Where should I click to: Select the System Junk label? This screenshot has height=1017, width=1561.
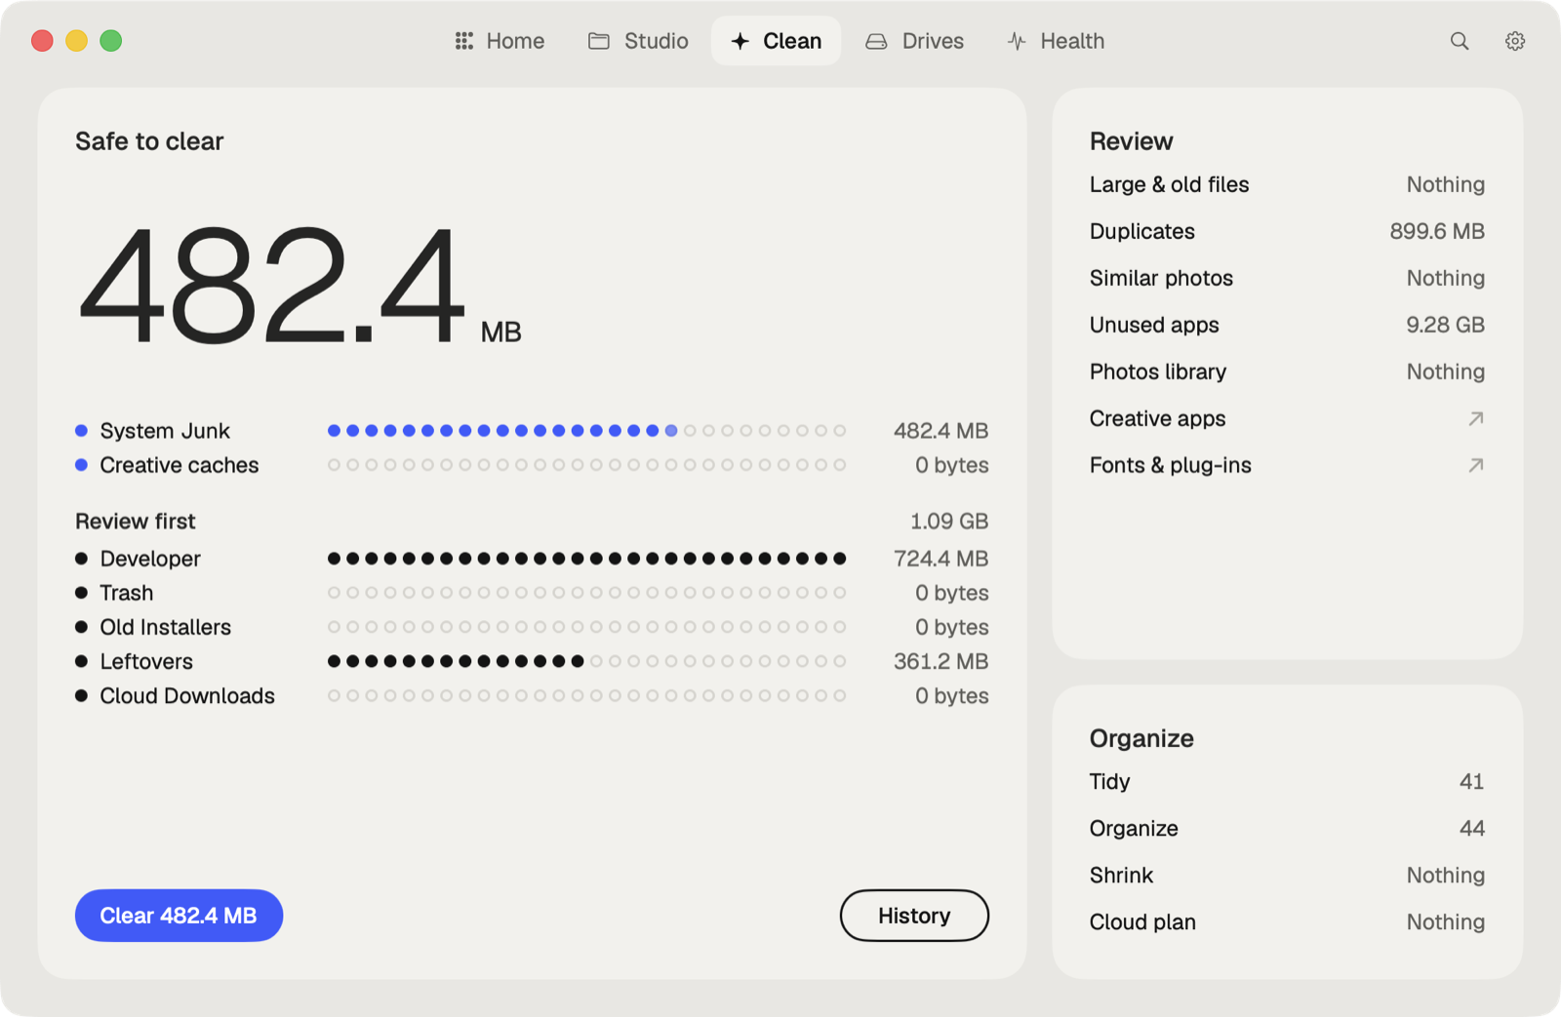click(x=165, y=431)
